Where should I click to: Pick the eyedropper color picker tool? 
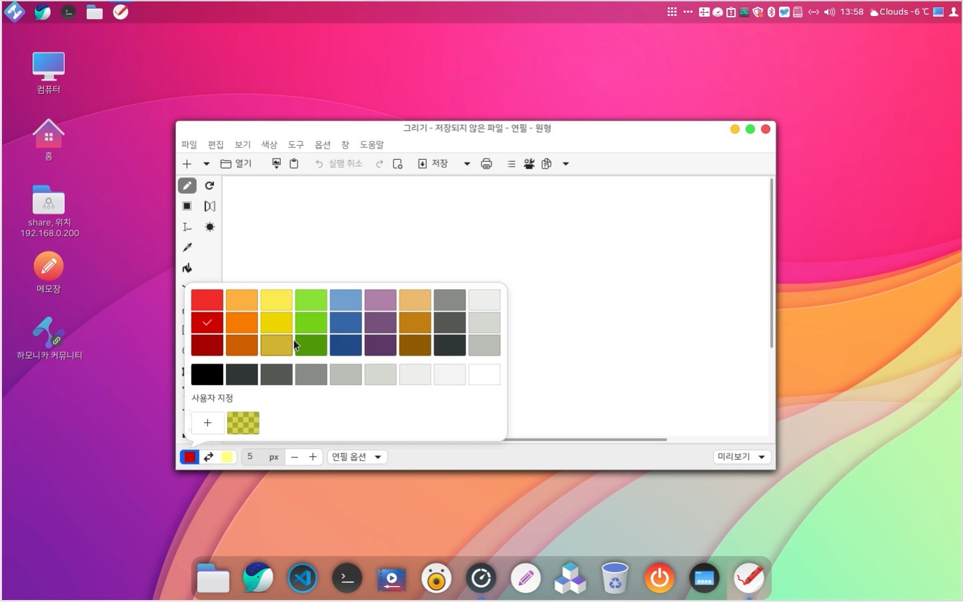(187, 248)
